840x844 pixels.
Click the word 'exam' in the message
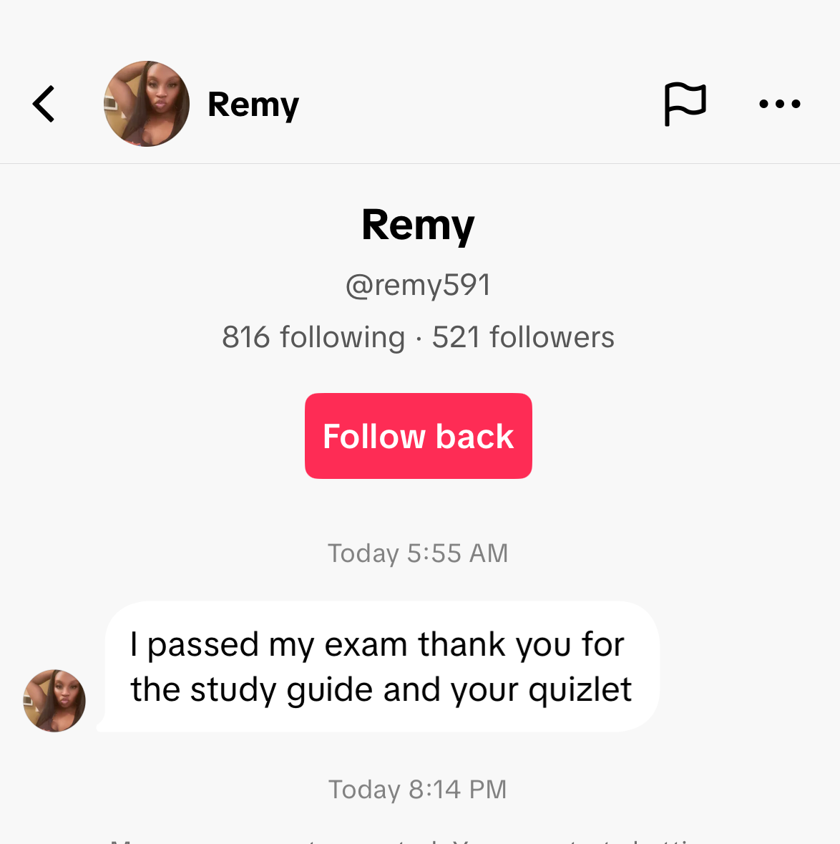tap(366, 644)
